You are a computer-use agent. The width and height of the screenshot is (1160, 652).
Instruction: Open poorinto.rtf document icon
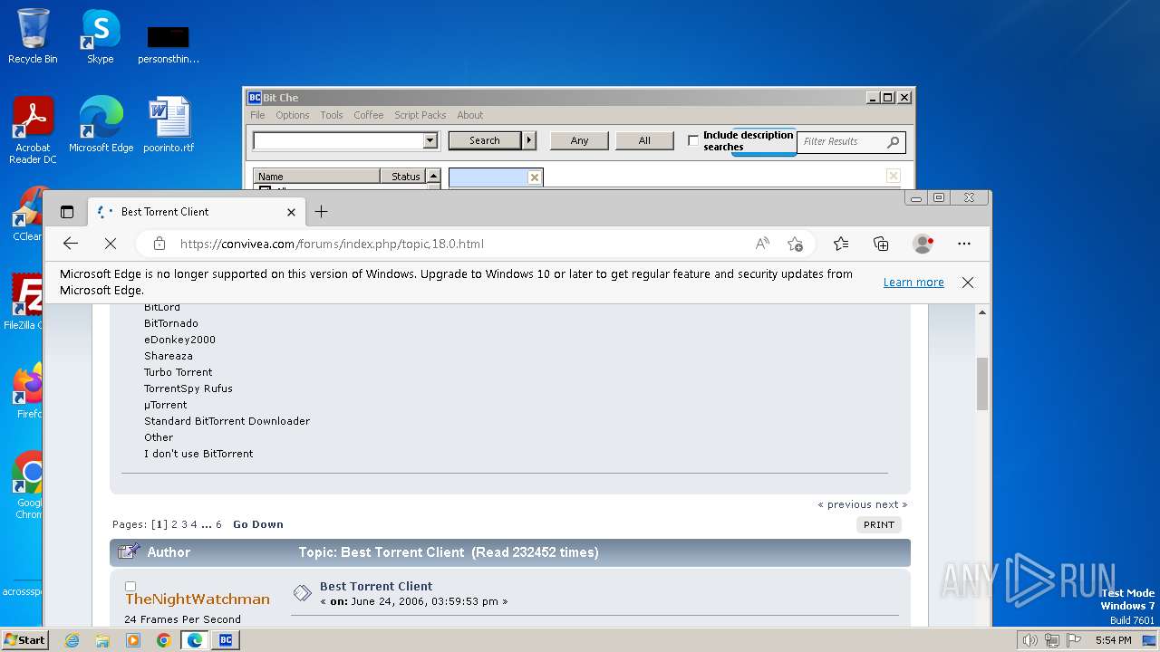(x=169, y=125)
